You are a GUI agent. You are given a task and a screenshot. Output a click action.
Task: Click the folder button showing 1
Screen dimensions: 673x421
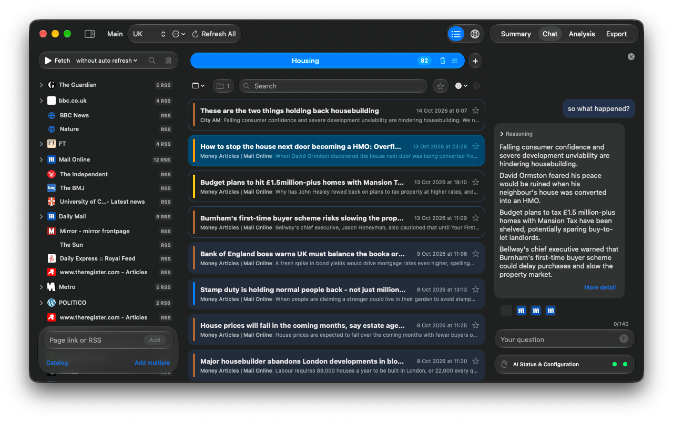click(x=223, y=86)
